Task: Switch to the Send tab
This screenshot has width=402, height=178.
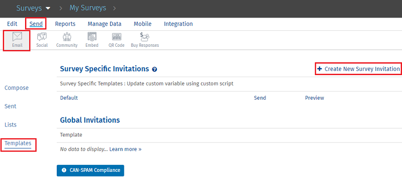Action: click(x=36, y=24)
